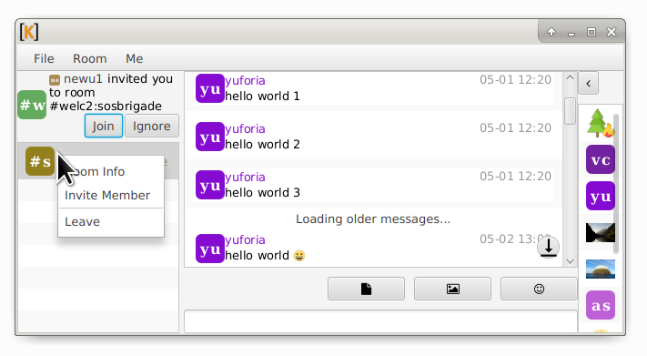Select the 'vc' member avatar

[x=601, y=159]
